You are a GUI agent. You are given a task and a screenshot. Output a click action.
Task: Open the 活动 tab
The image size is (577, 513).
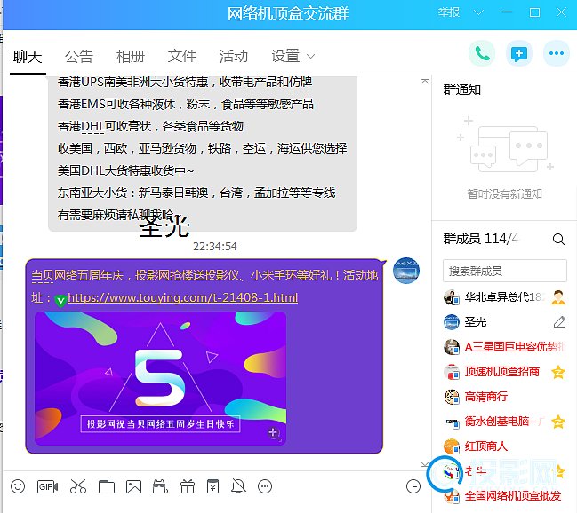tap(234, 57)
